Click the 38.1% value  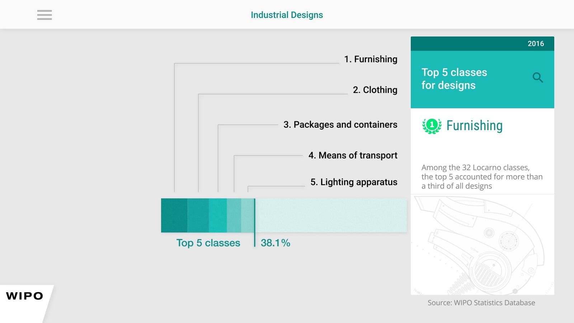tap(276, 243)
